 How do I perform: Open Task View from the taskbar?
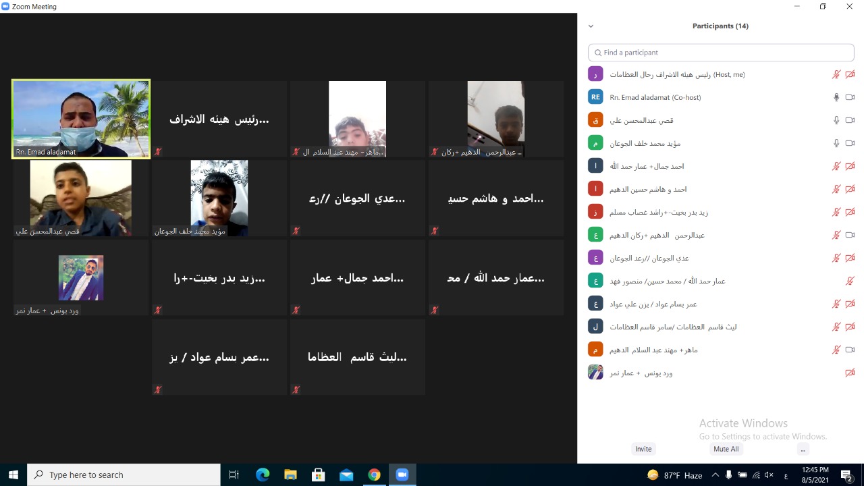[234, 475]
